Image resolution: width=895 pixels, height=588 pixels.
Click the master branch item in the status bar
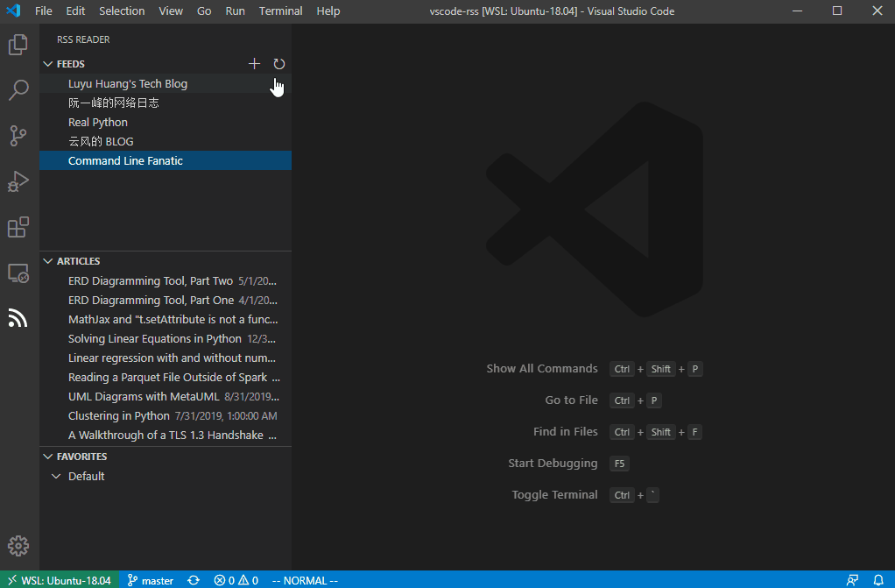click(150, 579)
